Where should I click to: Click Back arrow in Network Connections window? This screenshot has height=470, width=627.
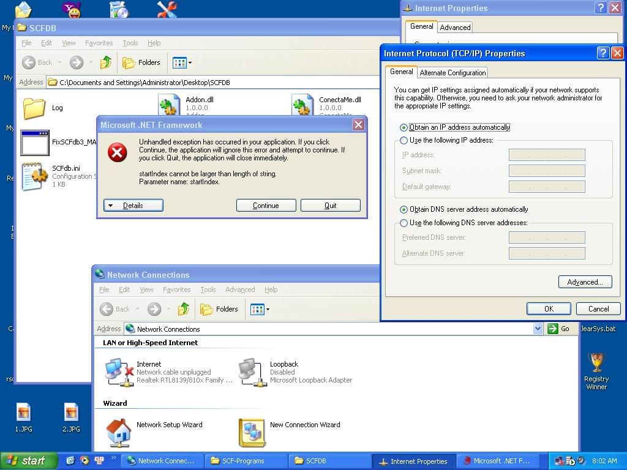point(107,309)
